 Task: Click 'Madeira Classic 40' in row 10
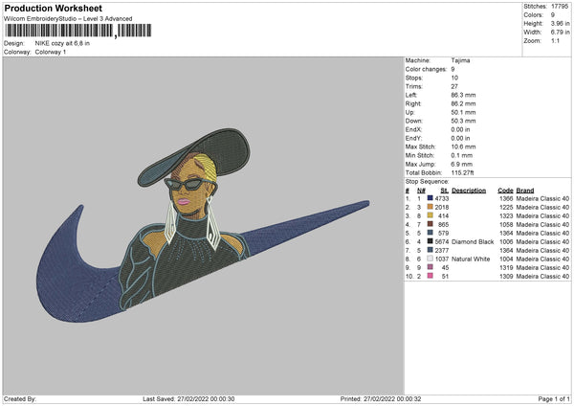[542, 277]
